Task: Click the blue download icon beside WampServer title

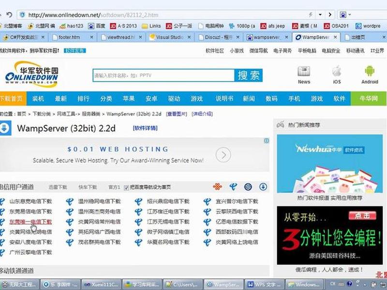Action: pos(5,128)
